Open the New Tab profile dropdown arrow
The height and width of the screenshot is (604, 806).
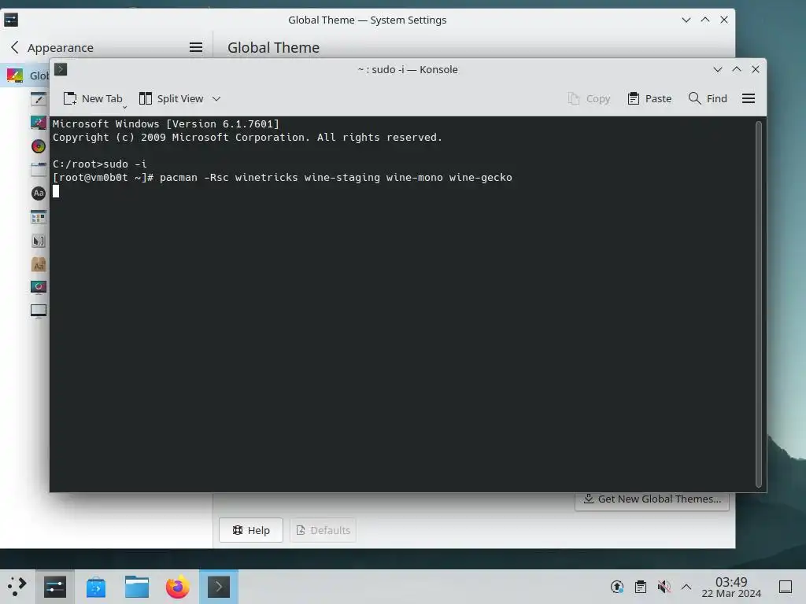click(x=124, y=107)
